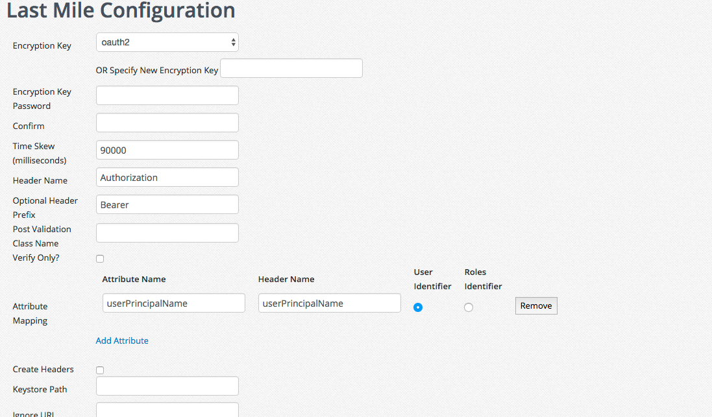Click the Specify New Encryption Key field

coord(291,68)
